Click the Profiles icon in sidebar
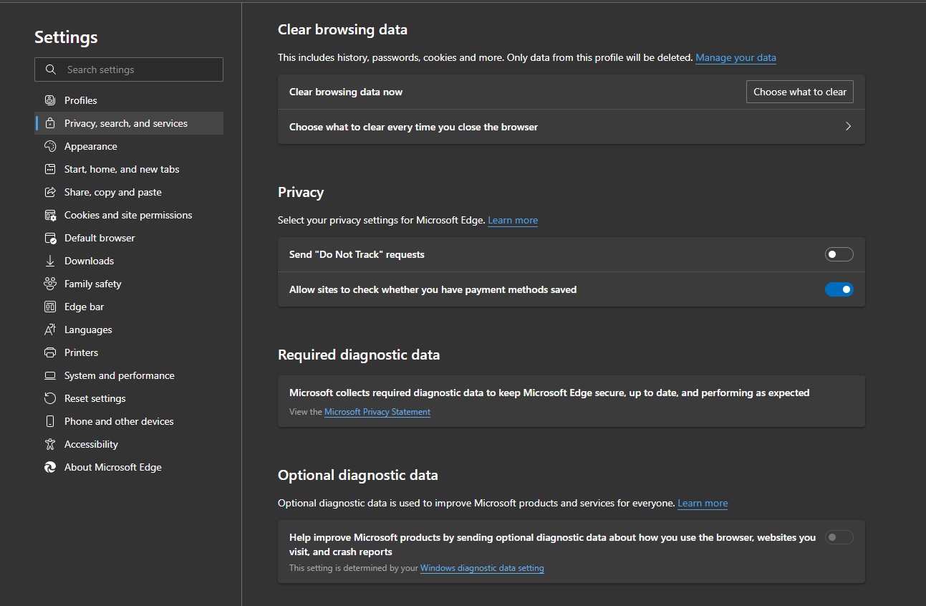926x606 pixels. (x=50, y=100)
